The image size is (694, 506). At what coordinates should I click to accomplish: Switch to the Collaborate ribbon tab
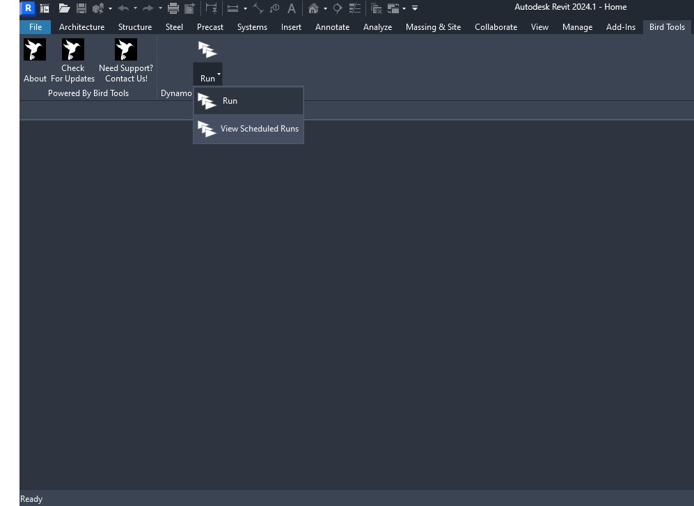[496, 27]
